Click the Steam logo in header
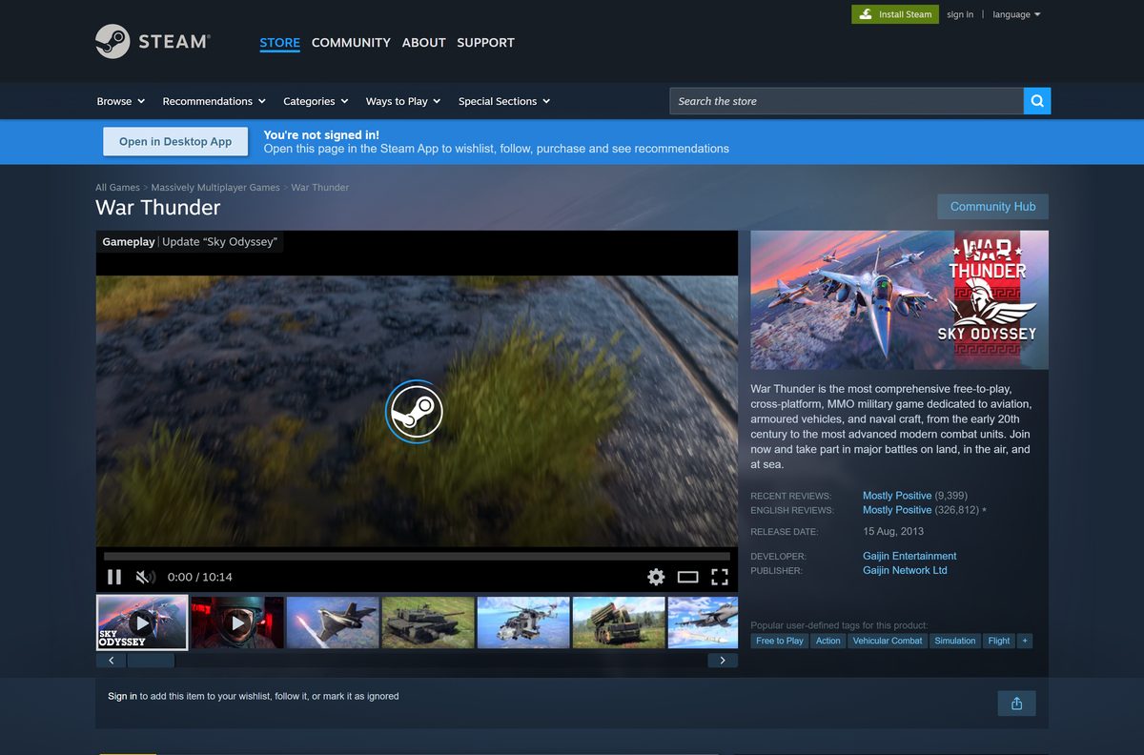Viewport: 1144px width, 755px height. coord(153,42)
